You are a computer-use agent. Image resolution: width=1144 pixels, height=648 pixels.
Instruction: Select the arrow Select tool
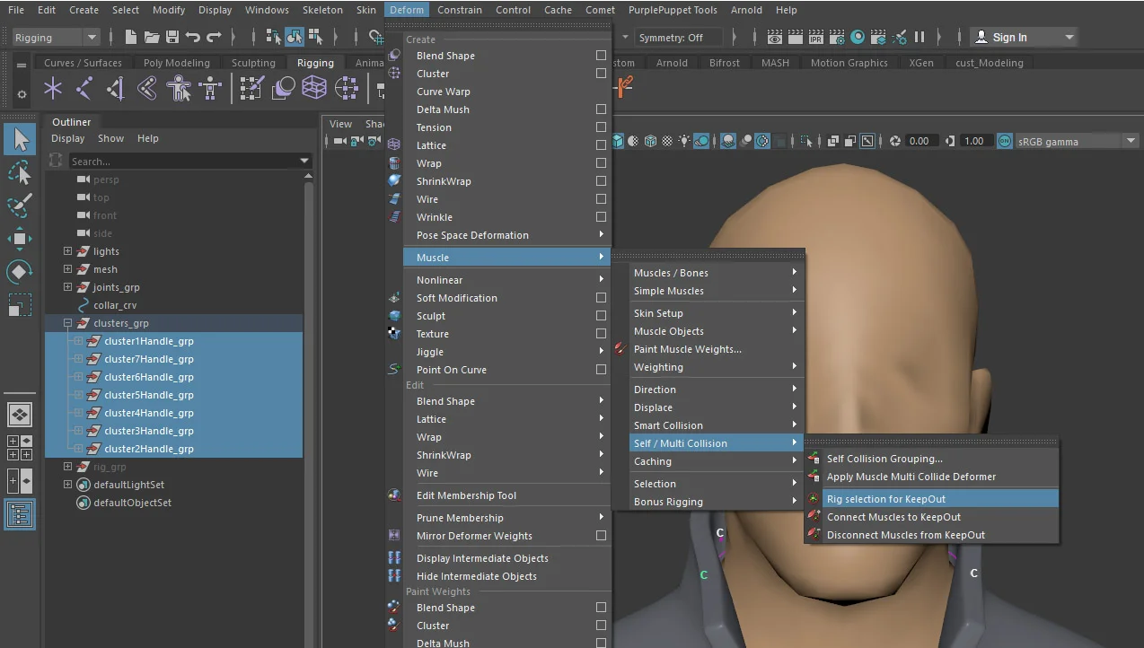point(21,139)
